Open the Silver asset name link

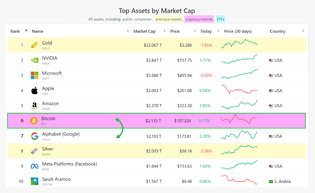click(x=48, y=149)
